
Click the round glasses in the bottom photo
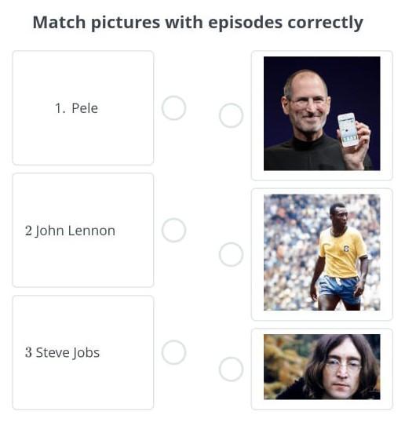343,366
